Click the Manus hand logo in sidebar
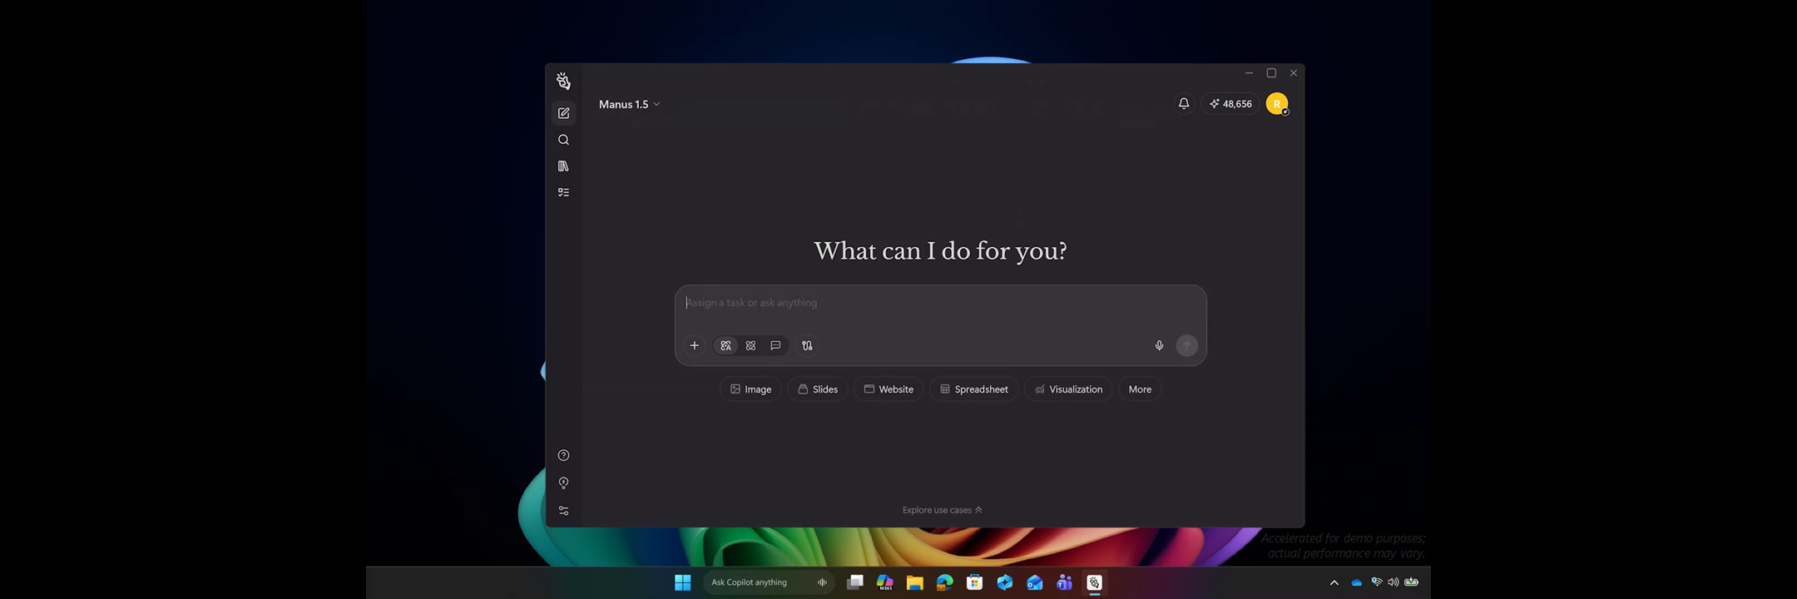This screenshot has width=1797, height=599. (563, 81)
